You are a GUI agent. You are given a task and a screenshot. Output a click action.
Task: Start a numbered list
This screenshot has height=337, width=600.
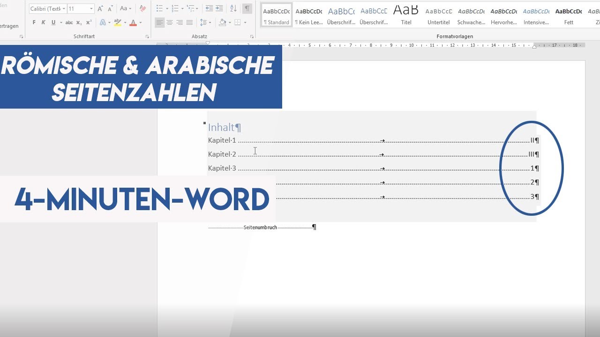(175, 8)
